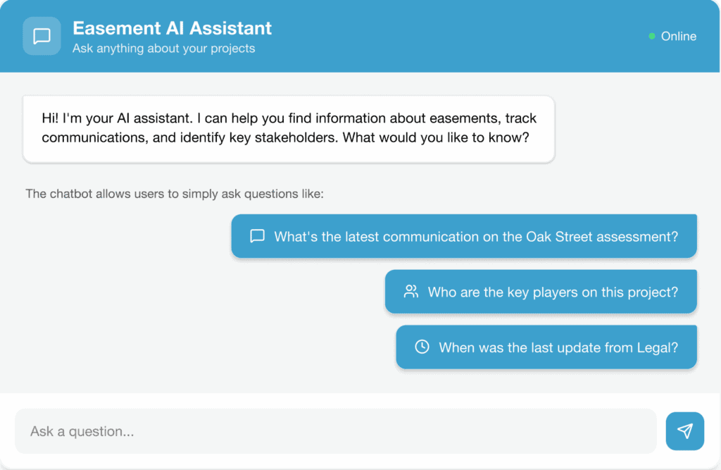This screenshot has width=721, height=470.
Task: Focus the "Ask a question..." input field
Action: (x=335, y=431)
